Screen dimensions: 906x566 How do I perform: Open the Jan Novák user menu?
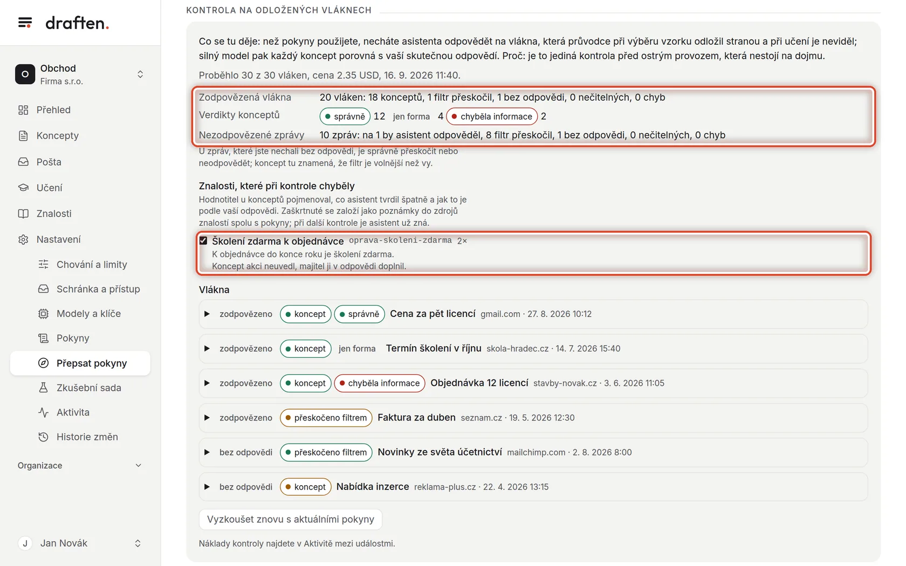pos(80,543)
